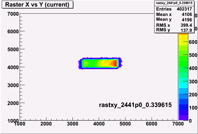The image size is (198, 134).
Task: Click the x-axis label 4000
Action: point(99,124)
